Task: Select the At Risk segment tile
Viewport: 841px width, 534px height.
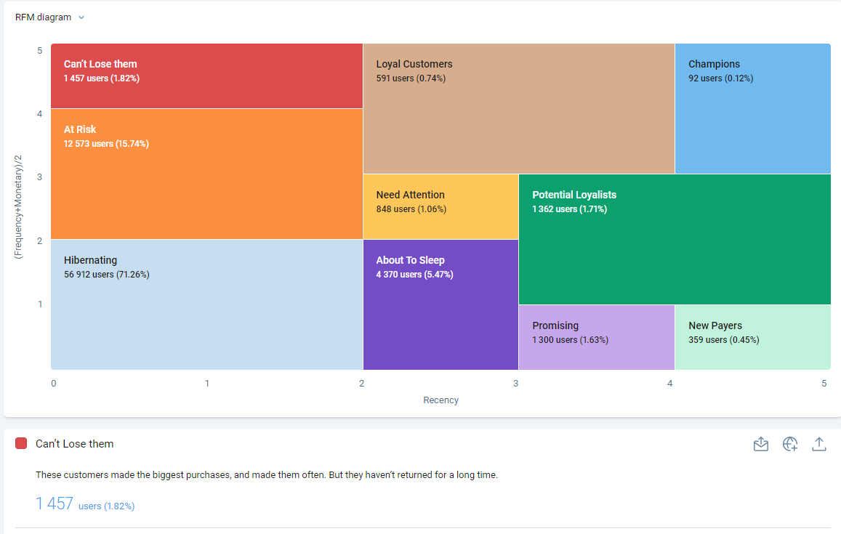Action: [x=206, y=174]
